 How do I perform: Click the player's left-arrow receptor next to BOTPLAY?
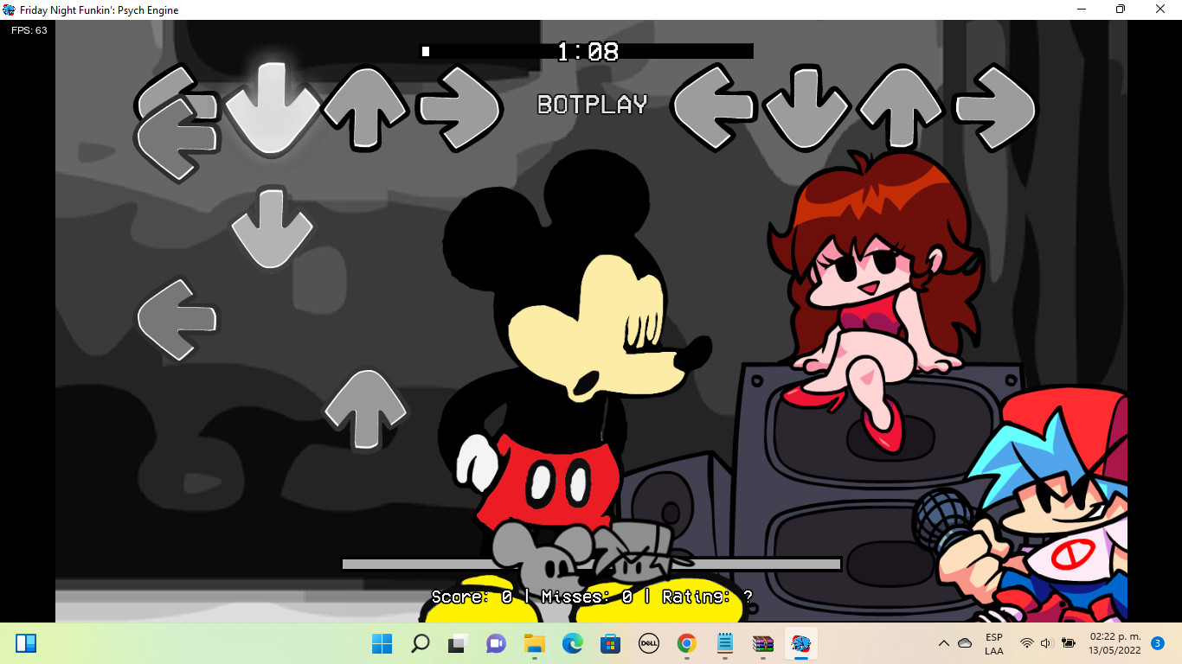(x=714, y=107)
